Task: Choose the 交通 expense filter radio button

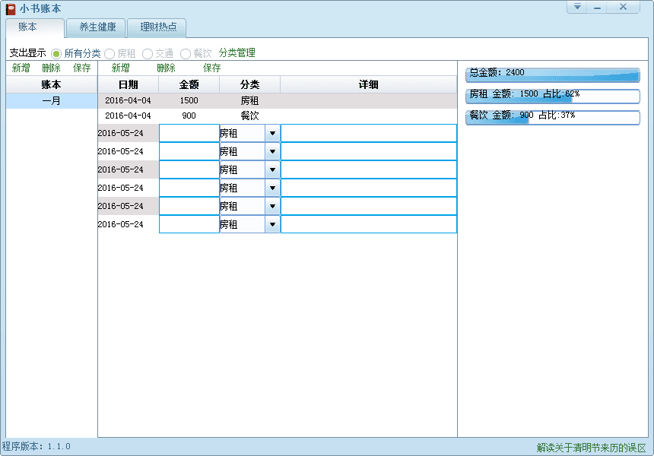Action: [148, 53]
